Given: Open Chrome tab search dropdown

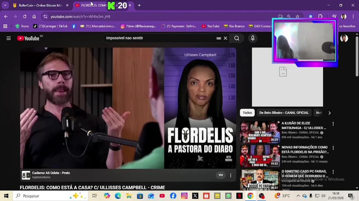Looking at the screenshot, I should 5,5.
